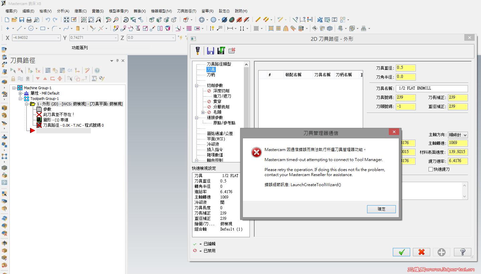The height and width of the screenshot is (274, 481).
Task: Click the 提刀速率 input field
Action: point(458,161)
